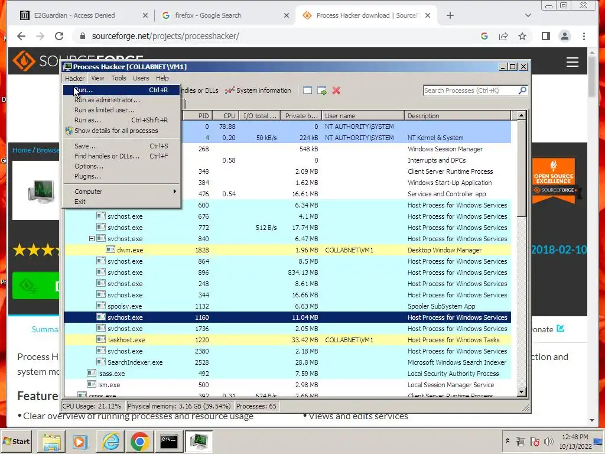Open Plugins... from Hacker menu
The image size is (605, 454).
[121, 176]
